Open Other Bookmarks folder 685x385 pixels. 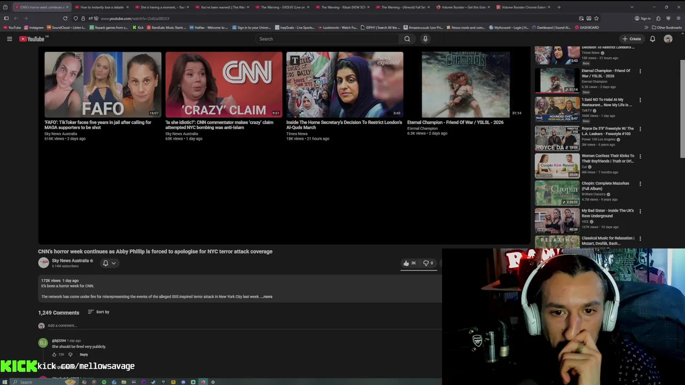tap(667, 27)
